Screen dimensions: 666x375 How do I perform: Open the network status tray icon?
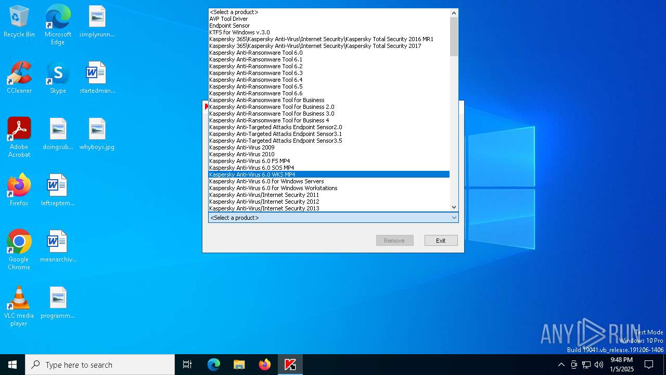click(x=586, y=365)
